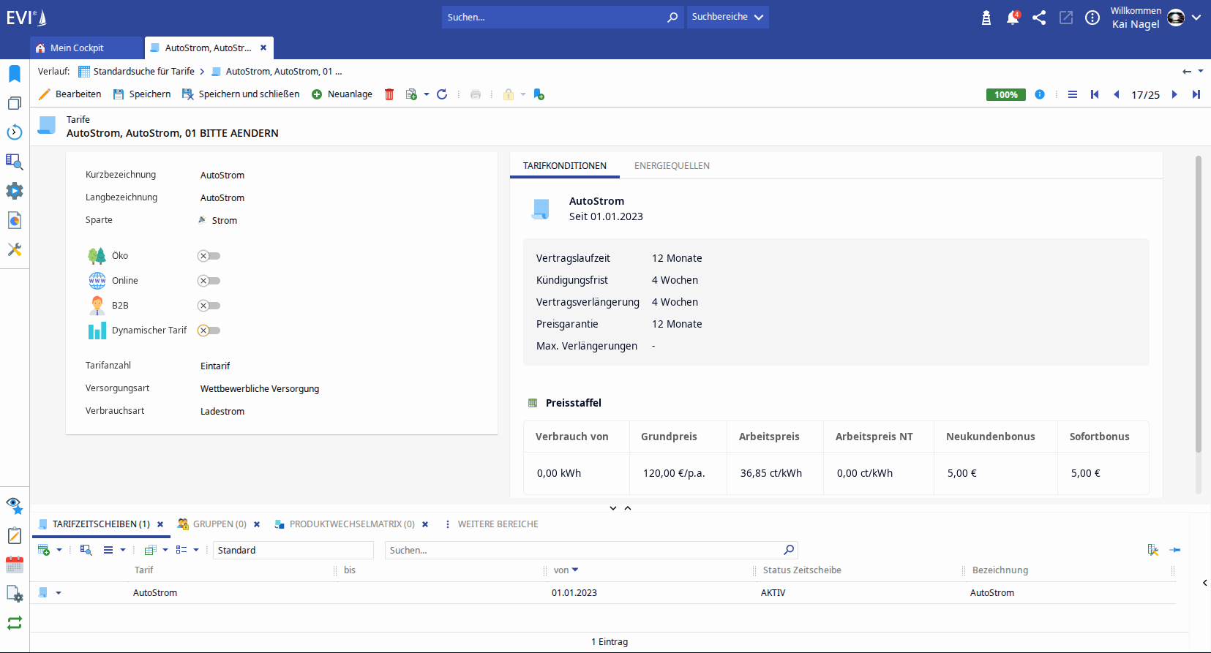Image resolution: width=1211 pixels, height=653 pixels.
Task: Open the Suchbereiche dropdown
Action: coord(727,17)
